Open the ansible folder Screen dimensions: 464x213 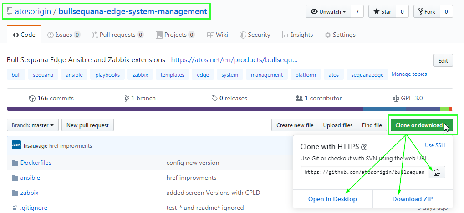(x=30, y=178)
